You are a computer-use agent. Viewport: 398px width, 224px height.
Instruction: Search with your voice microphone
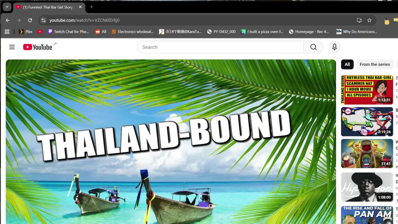[x=335, y=47]
